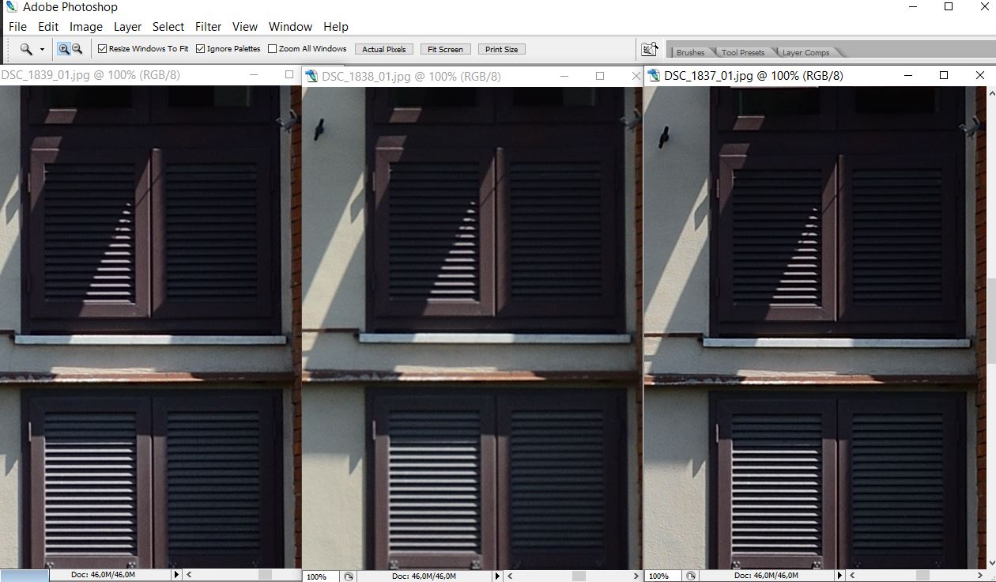Open the Window menu
Screen dimensions: 996x582
click(290, 26)
